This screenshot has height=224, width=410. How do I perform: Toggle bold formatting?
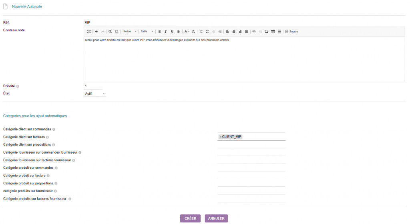tap(159, 32)
